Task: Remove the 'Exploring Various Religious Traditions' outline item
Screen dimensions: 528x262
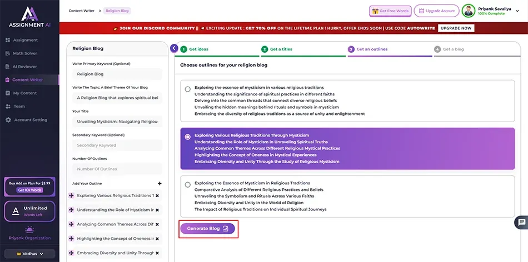Action: point(157,195)
